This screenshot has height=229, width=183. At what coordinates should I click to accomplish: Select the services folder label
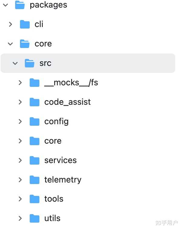(60, 160)
